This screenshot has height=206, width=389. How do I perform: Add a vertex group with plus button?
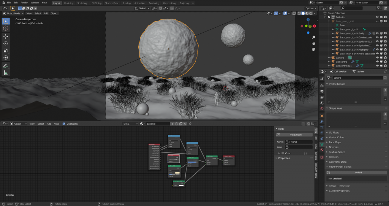point(385,90)
